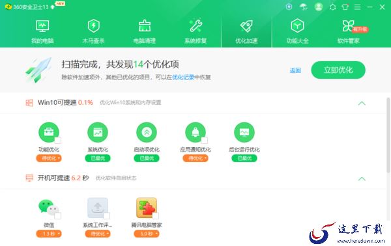Click the monitor icon beside 开机可提速
The width and height of the screenshot is (391, 246).
[29, 178]
